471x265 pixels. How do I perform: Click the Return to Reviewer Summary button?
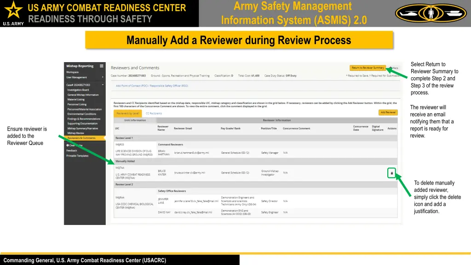coord(368,68)
